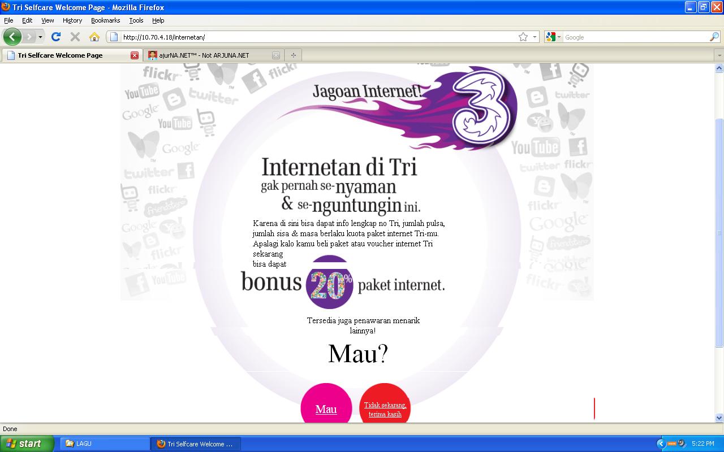This screenshot has width=724, height=452.
Task: Switch to the LAGU folder taskbar button
Action: 105,444
